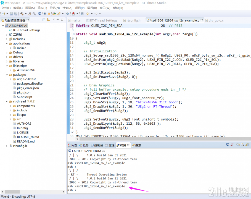Click the Forward navigation arrow icon
251x199 pixels.
pos(96,14)
